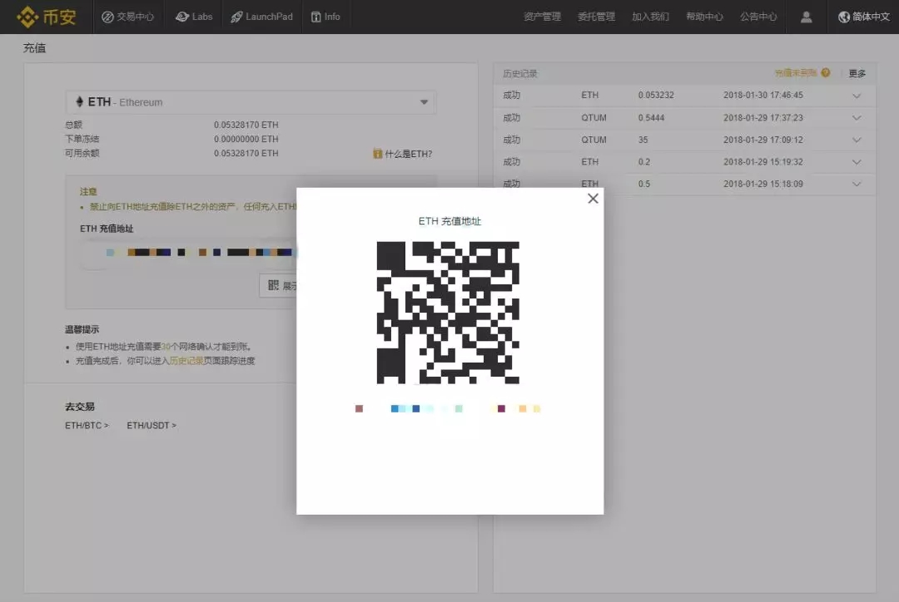Open 资产管理 in the top bar
Image resolution: width=899 pixels, height=602 pixels.
coord(543,17)
